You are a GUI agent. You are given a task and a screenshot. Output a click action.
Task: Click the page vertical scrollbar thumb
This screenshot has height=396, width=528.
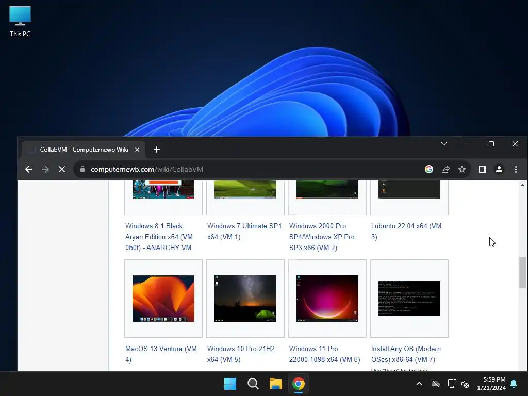pos(522,272)
